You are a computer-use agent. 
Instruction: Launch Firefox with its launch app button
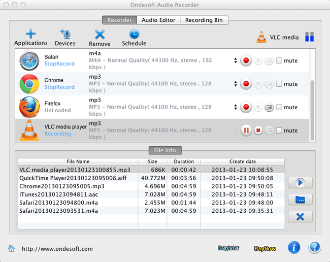269,107
